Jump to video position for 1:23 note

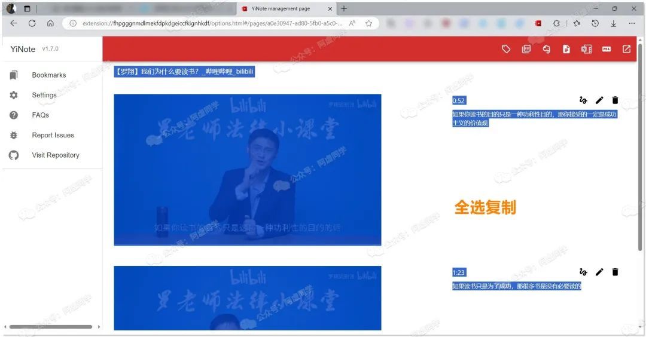point(583,272)
